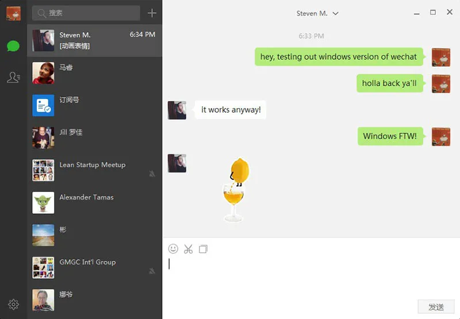Close the WeChat window
Image resolution: width=460 pixels, height=319 pixels.
tap(450, 12)
